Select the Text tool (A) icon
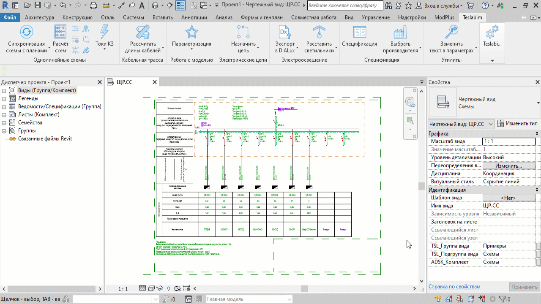Image resolution: width=541 pixels, height=304 pixels. click(142, 5)
